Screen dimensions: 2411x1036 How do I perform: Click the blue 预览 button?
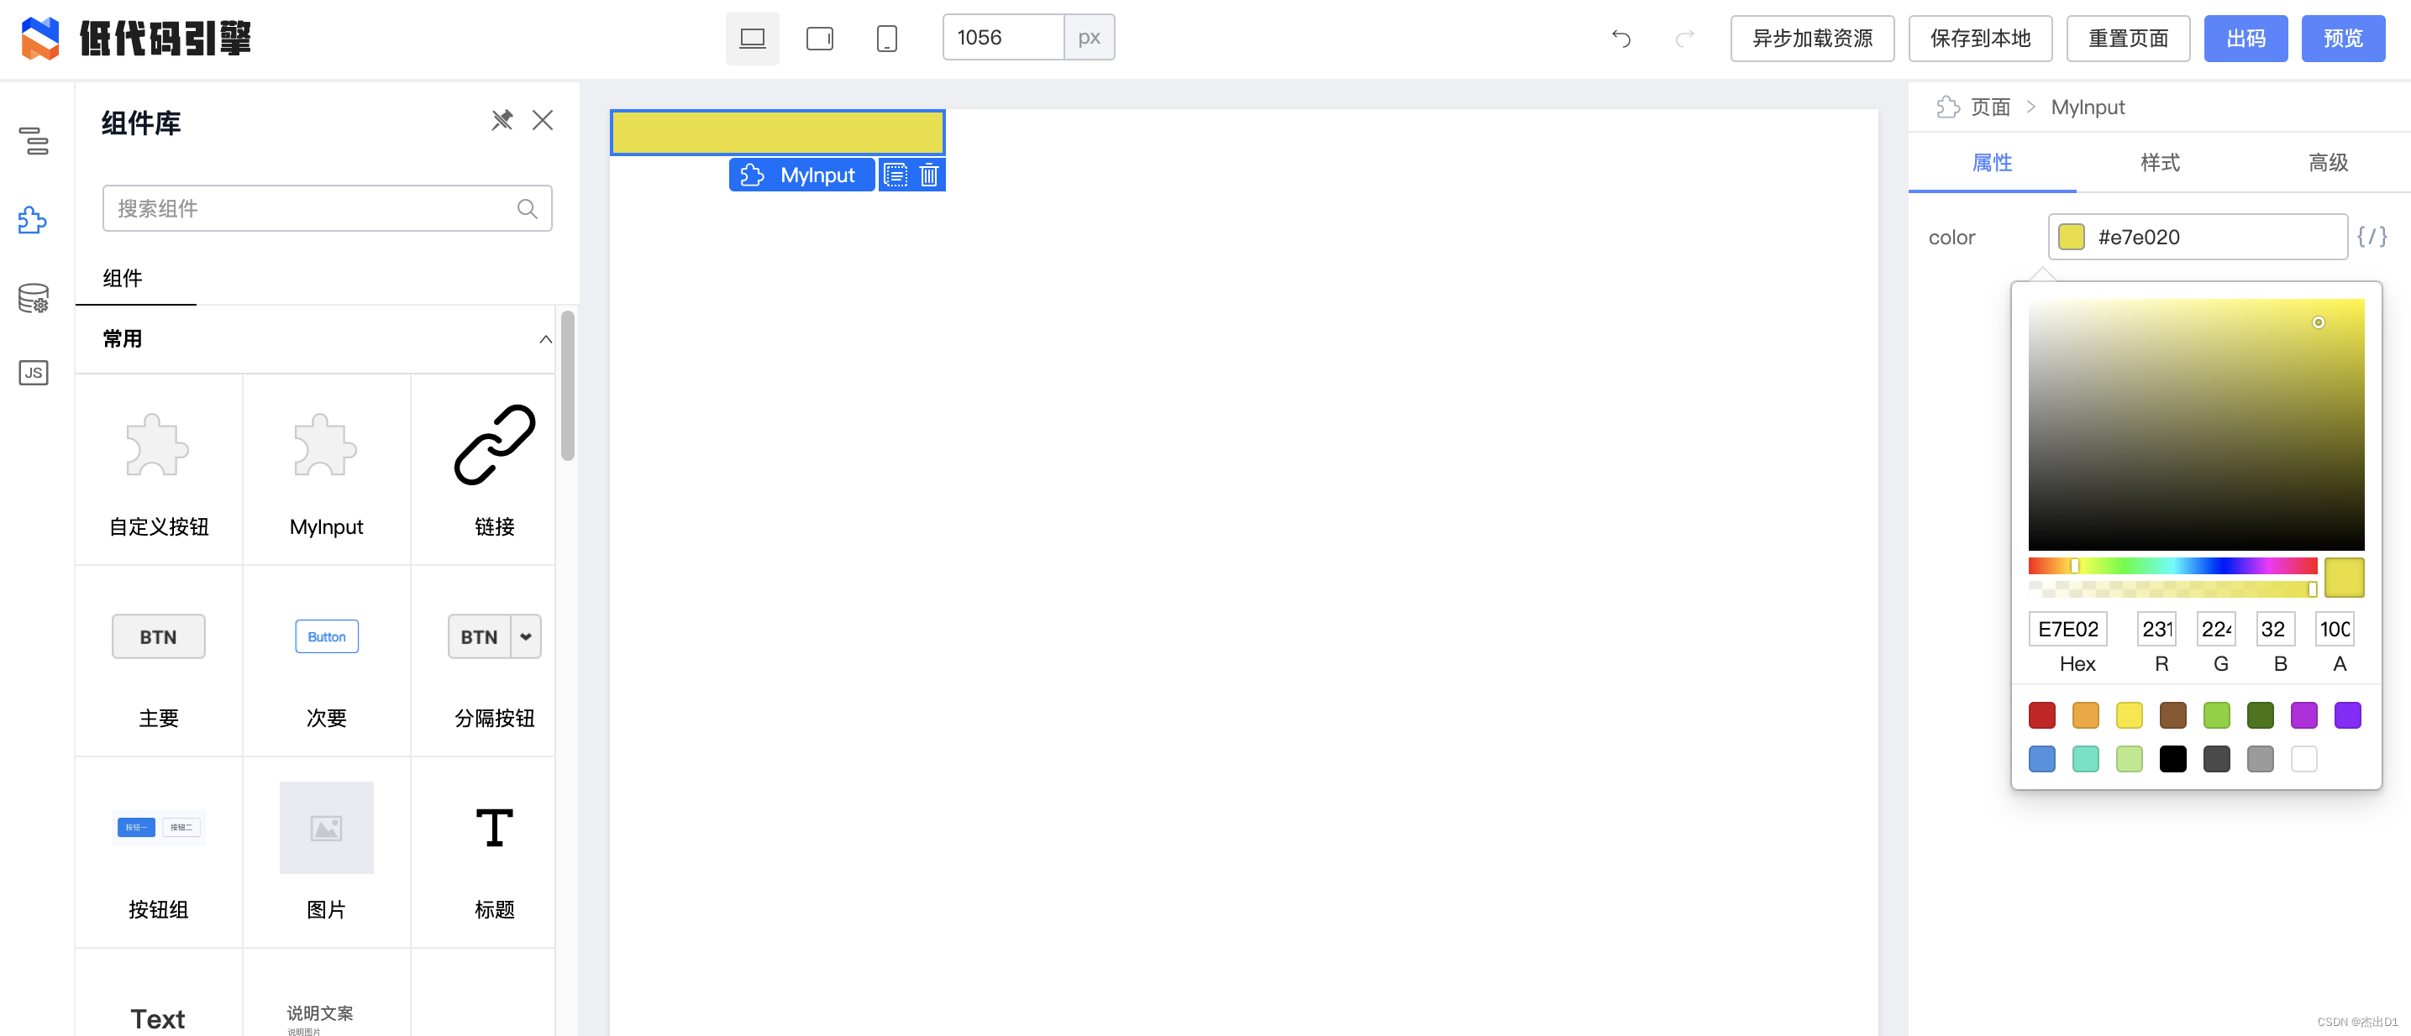(2342, 39)
